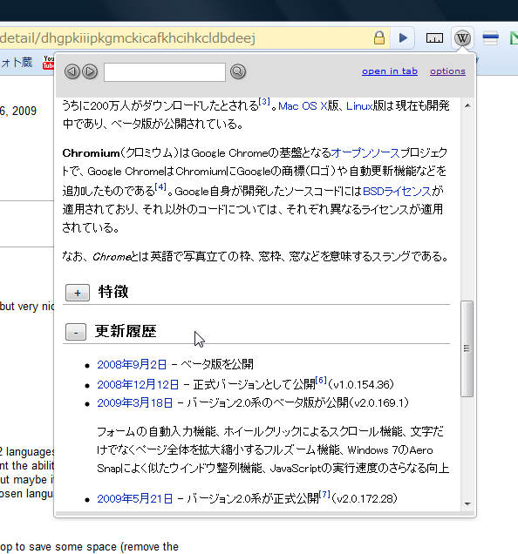Click the blue striped extension icon
Screen dimensions: 518x554
click(490, 37)
